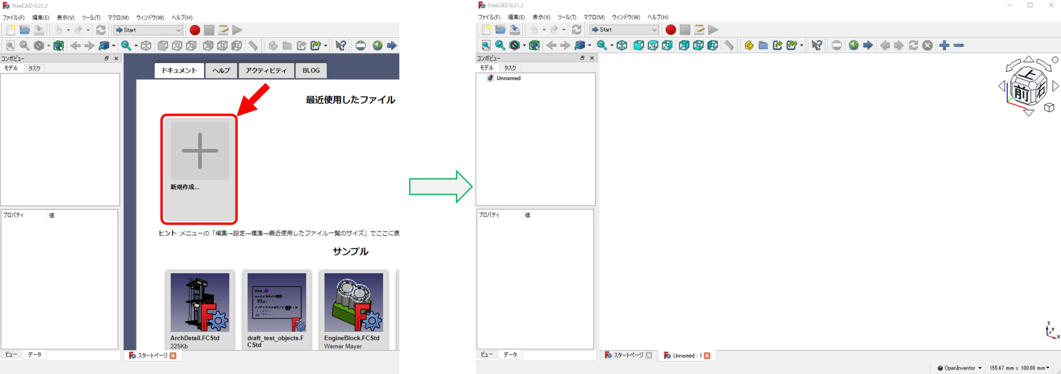This screenshot has height=374, width=1061.
Task: Click the What's This help cursor icon in right window
Action: coord(817,46)
